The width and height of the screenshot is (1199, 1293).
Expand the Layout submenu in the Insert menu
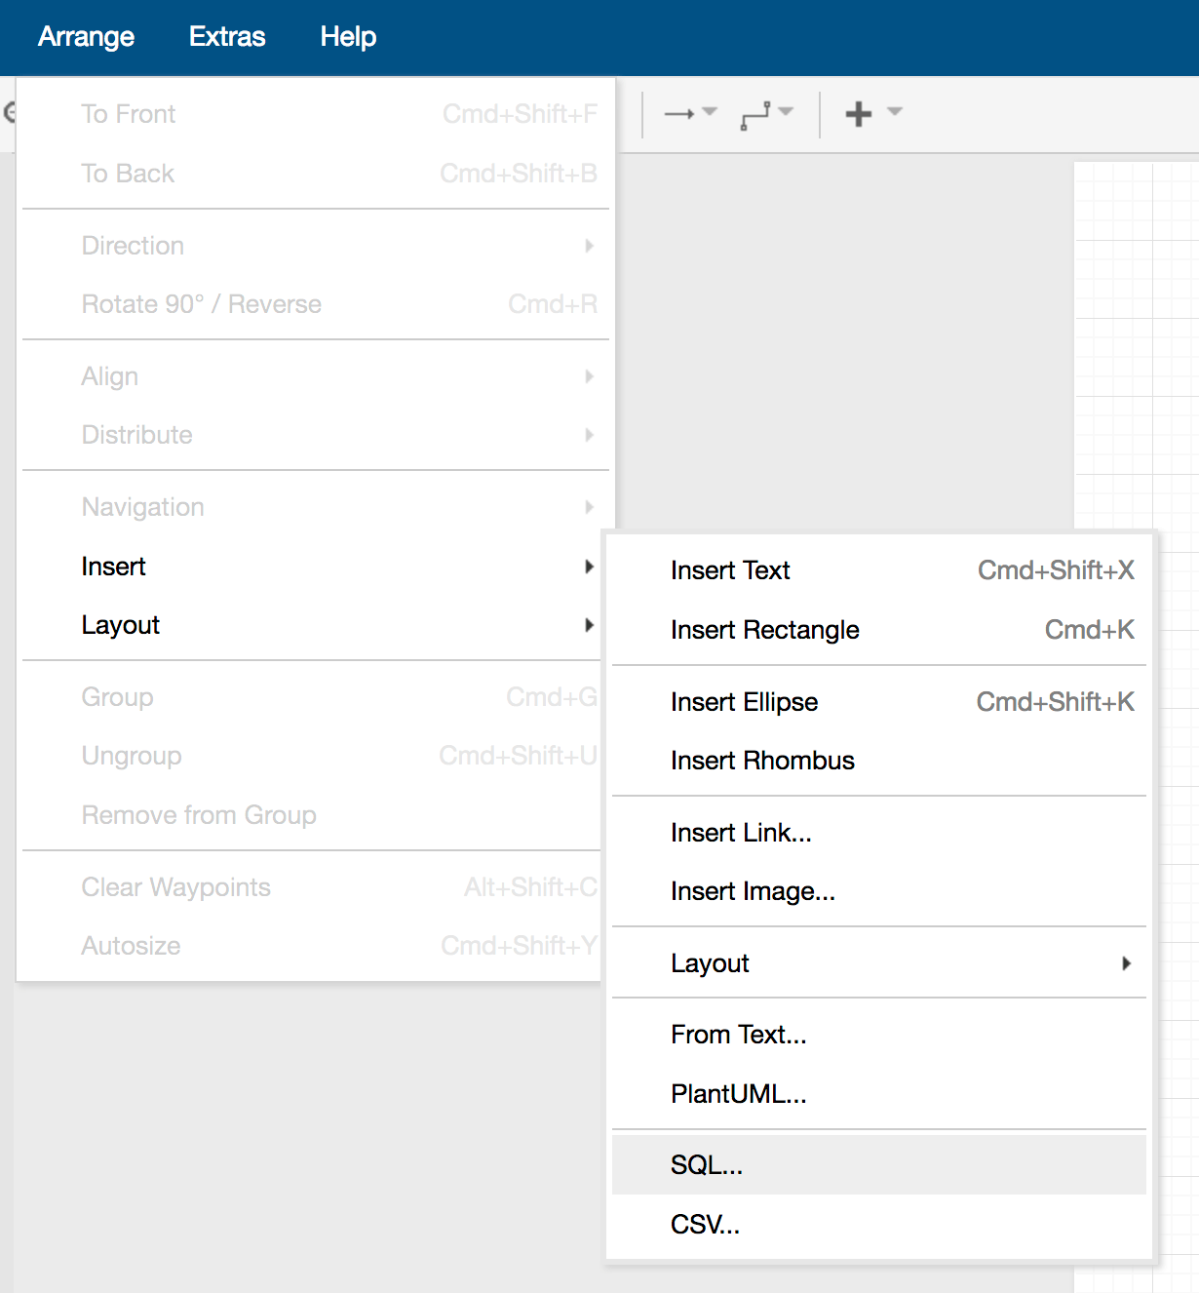pyautogui.click(x=877, y=963)
